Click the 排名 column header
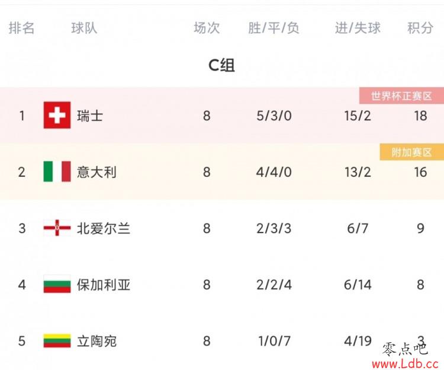The image size is (444, 370). coord(21,28)
